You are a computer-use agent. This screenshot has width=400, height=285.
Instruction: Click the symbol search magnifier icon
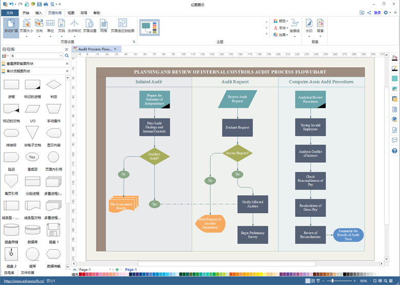click(67, 56)
